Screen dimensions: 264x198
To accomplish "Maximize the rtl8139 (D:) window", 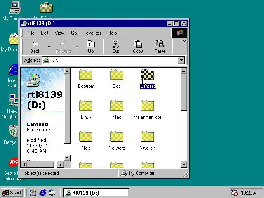I will point(176,24).
